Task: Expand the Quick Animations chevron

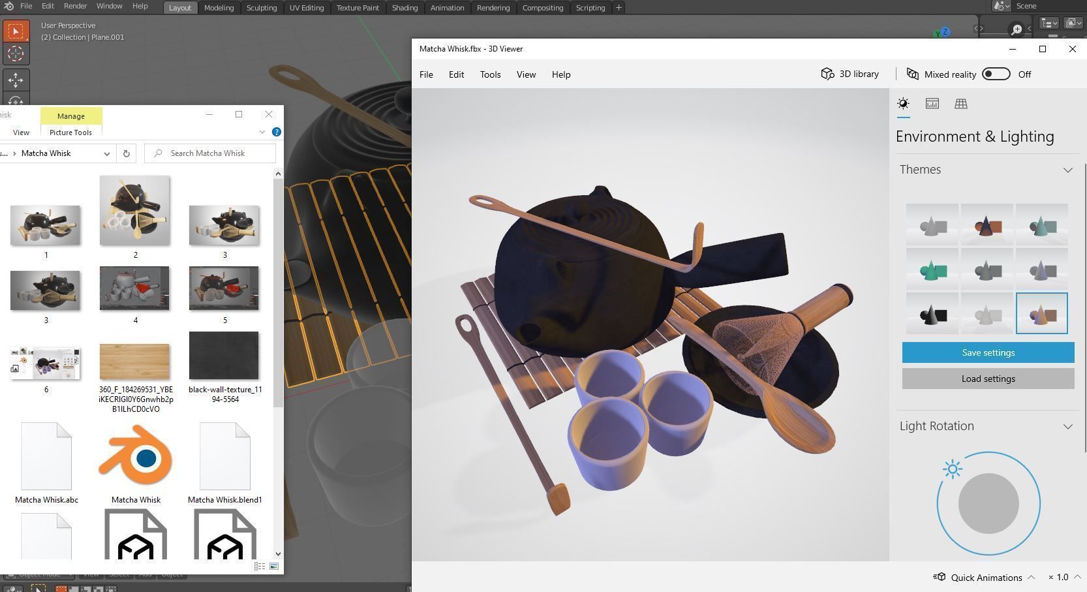Action: pos(1031,577)
